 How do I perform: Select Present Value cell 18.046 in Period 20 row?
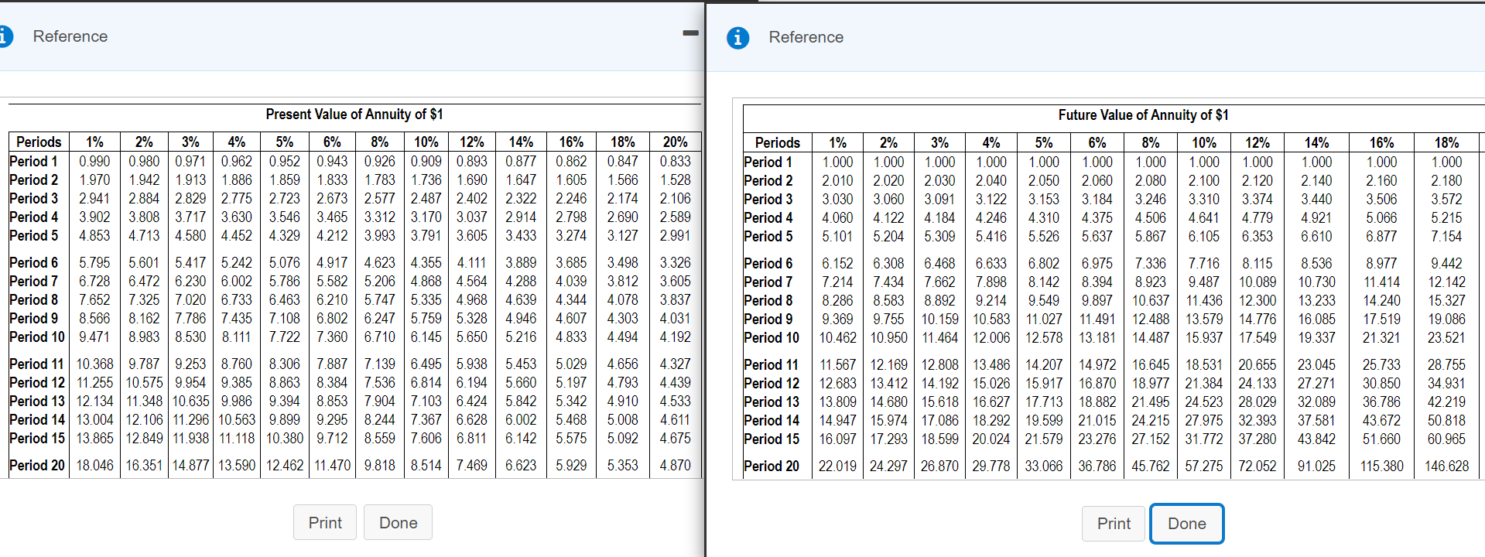94,465
